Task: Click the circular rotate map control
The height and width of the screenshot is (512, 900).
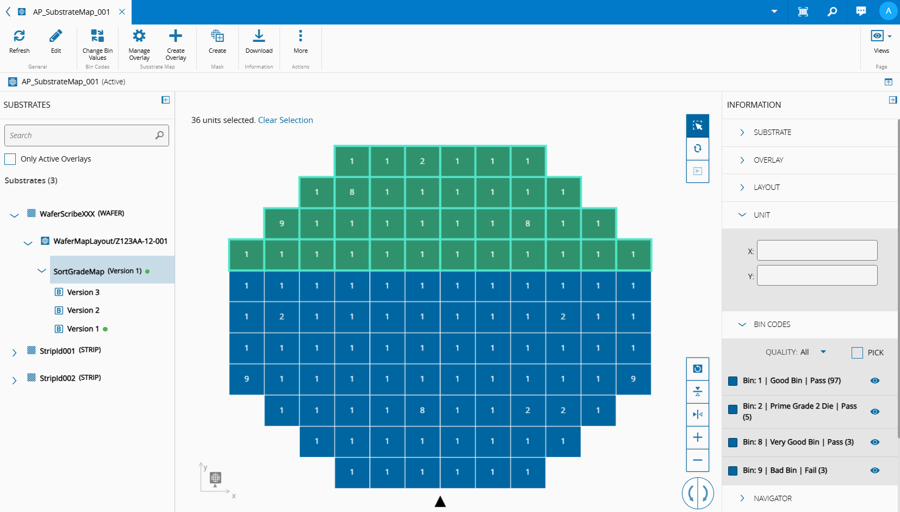Action: pos(698,494)
